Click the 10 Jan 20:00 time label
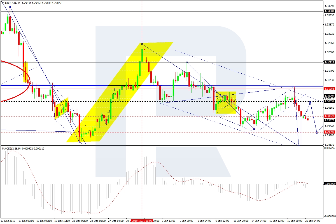The image size is (336, 224). pos(242,221)
